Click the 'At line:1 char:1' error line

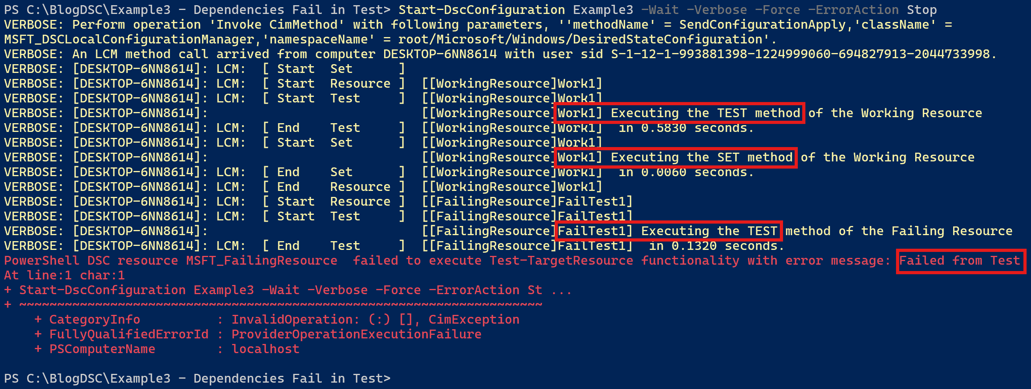pyautogui.click(x=64, y=275)
